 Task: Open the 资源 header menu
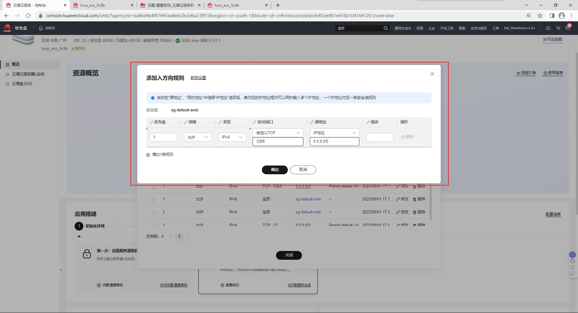pyautogui.click(x=420, y=28)
